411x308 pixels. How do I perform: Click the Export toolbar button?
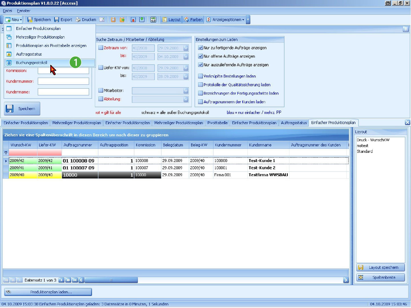tap(63, 20)
